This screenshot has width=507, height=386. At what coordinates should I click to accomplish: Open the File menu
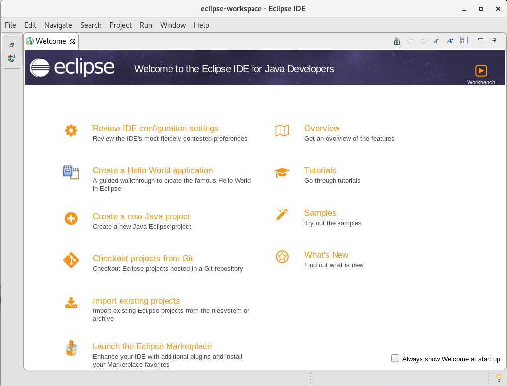coord(10,25)
